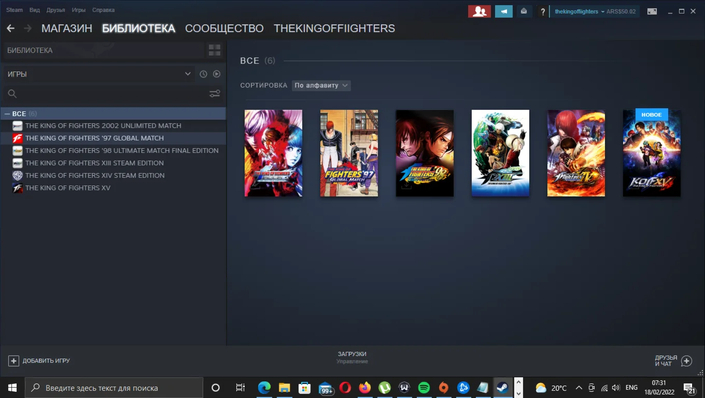Screen dimensions: 705x398
Task: Select KOF '97 Global Match in list
Action: coord(113,138)
